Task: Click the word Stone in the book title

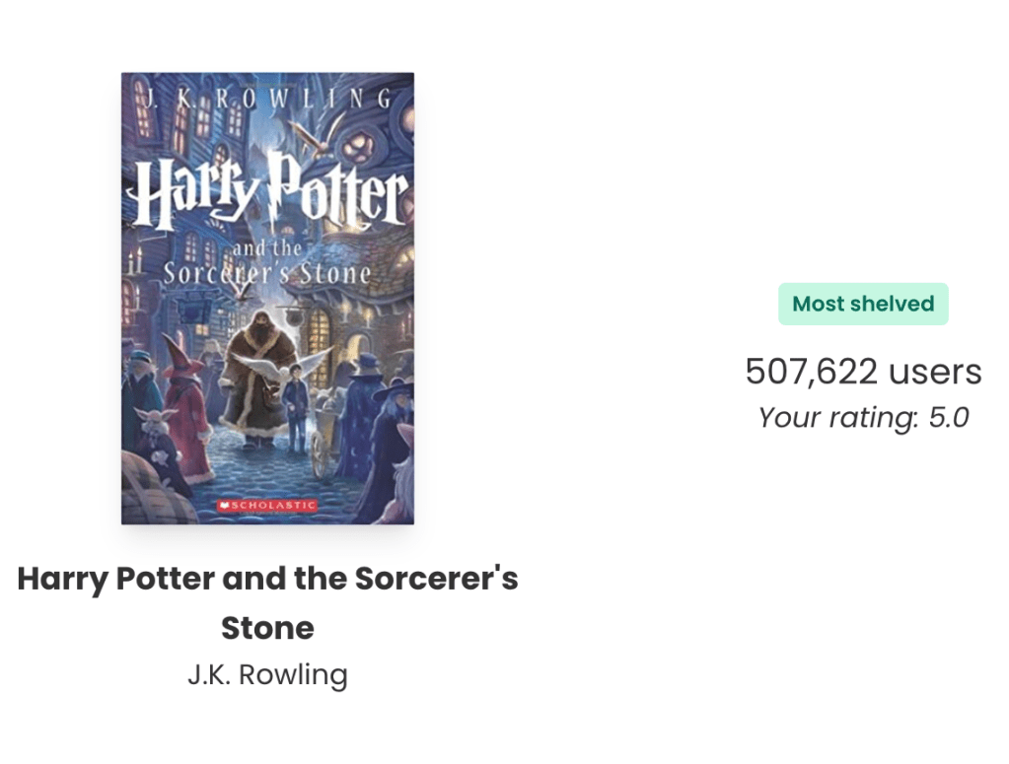Action: (267, 627)
